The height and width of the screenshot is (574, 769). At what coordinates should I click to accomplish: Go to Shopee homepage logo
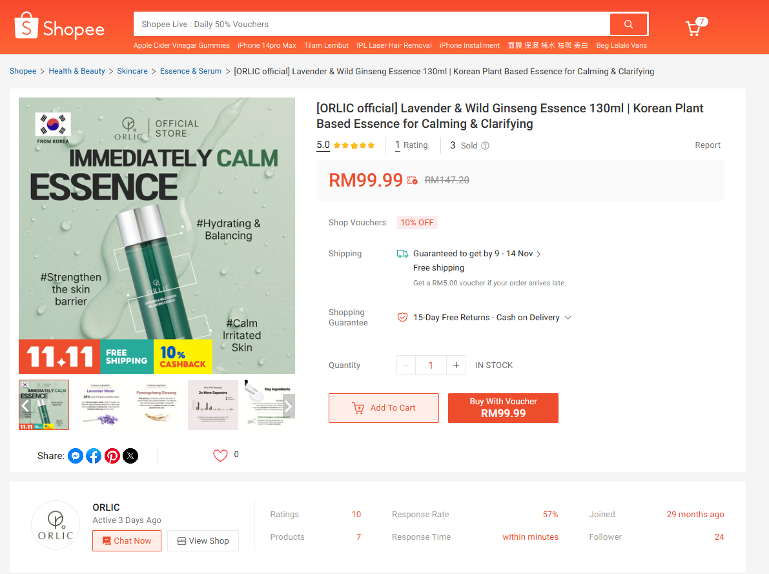(59, 26)
